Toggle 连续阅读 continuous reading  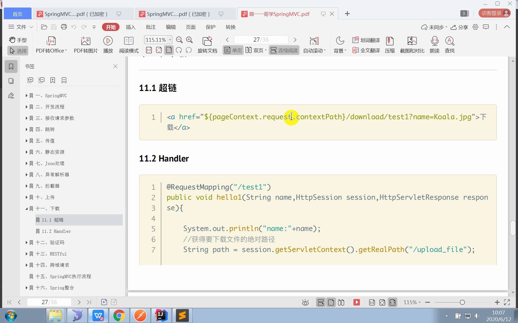tap(284, 50)
